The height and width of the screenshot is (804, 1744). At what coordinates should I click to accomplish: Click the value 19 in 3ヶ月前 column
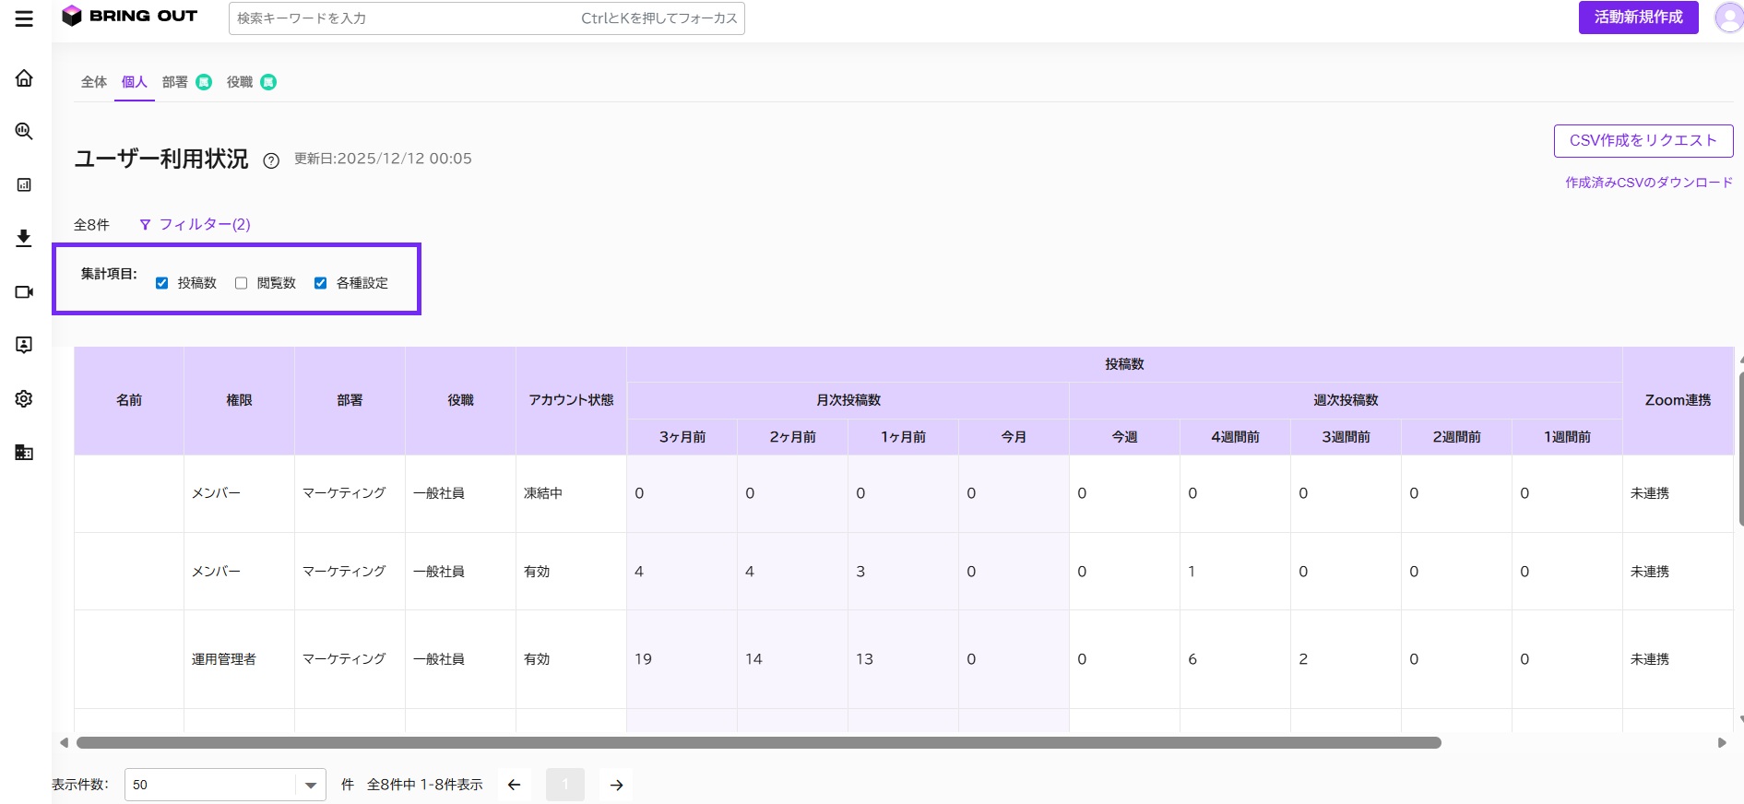click(643, 659)
